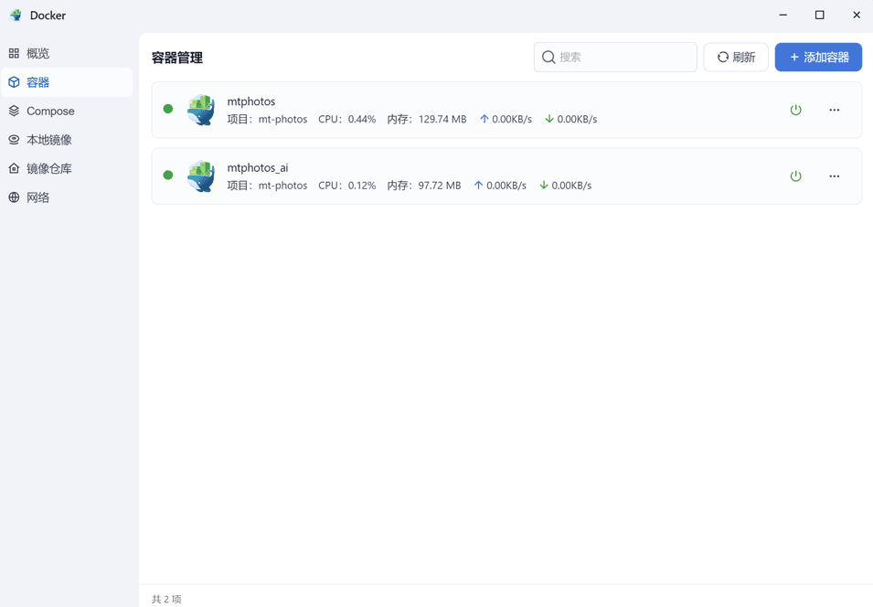
Task: Click the 共 2 项 item count
Action: (x=166, y=599)
